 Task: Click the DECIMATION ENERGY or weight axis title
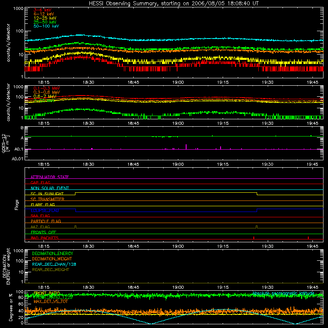tap(6, 266)
